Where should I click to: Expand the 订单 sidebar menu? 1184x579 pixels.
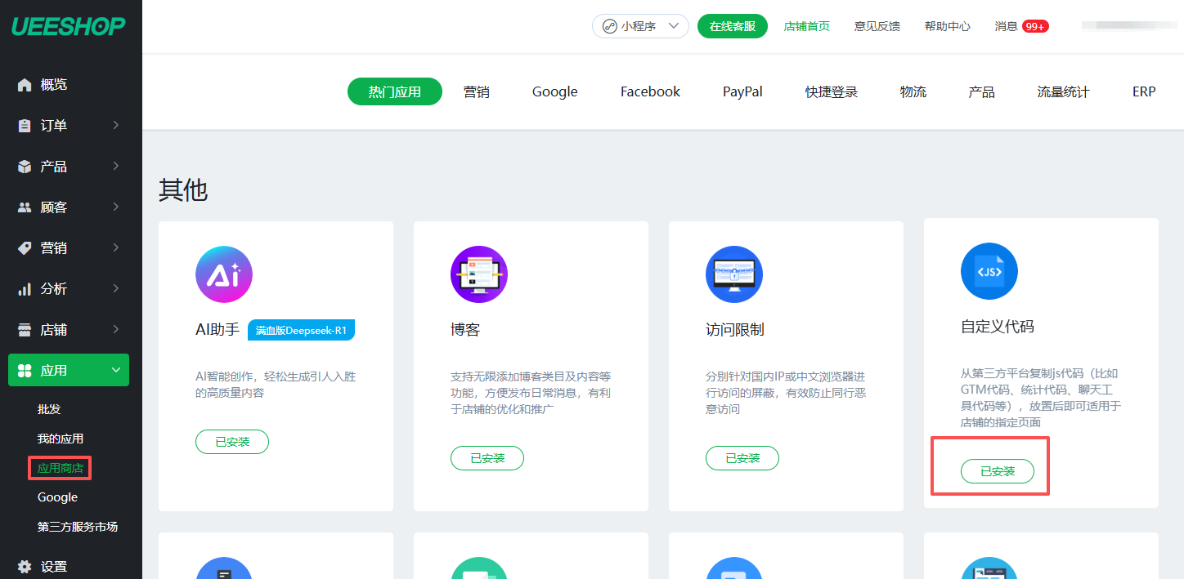pyautogui.click(x=69, y=126)
